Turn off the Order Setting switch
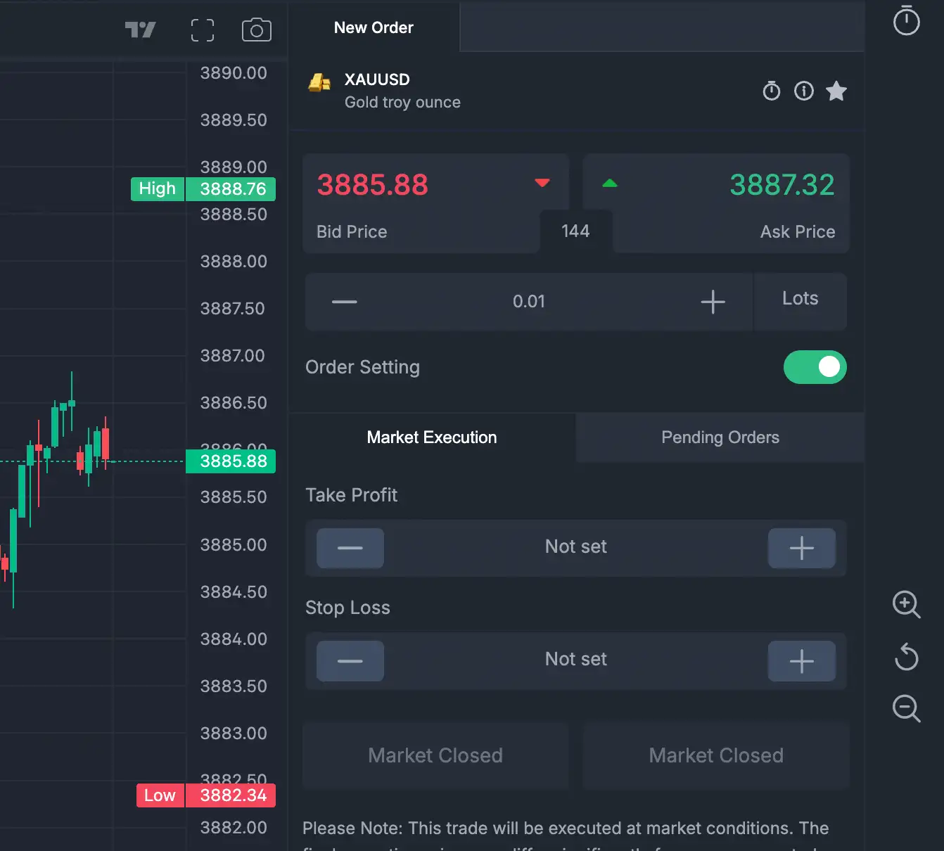 tap(815, 367)
